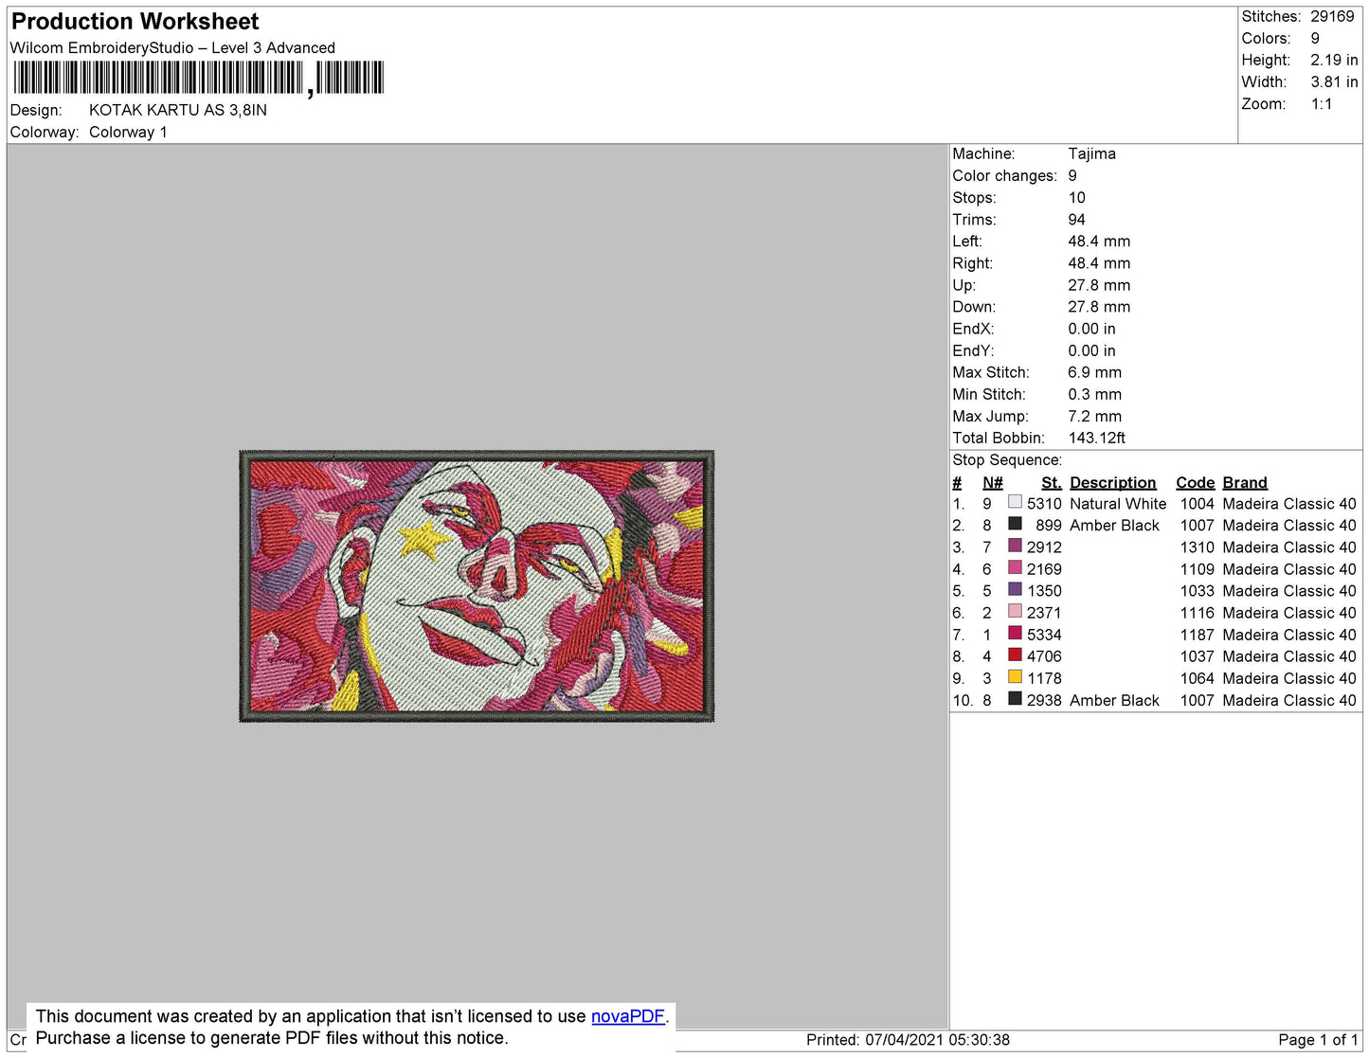
Task: Click the height value '2.19 in'
Action: [x=1334, y=60]
